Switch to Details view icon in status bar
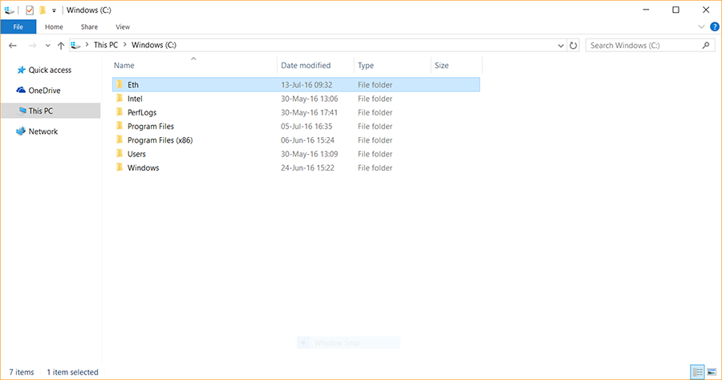 (x=698, y=372)
